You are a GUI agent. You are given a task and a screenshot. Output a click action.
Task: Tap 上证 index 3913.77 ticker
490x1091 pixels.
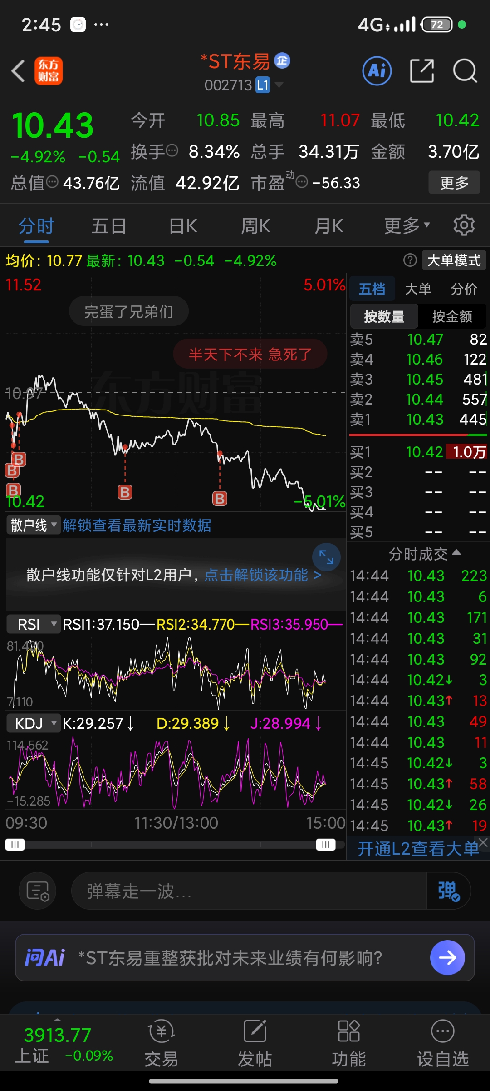coord(64,1044)
